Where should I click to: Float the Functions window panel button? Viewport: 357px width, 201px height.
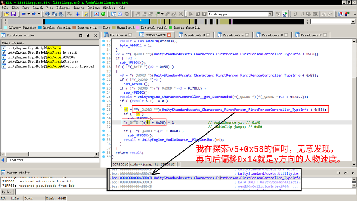click(88, 36)
